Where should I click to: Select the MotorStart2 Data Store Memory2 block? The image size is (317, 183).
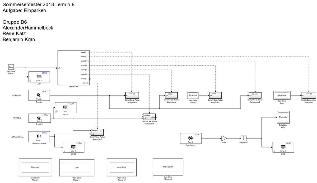pyautogui.click(x=122, y=167)
